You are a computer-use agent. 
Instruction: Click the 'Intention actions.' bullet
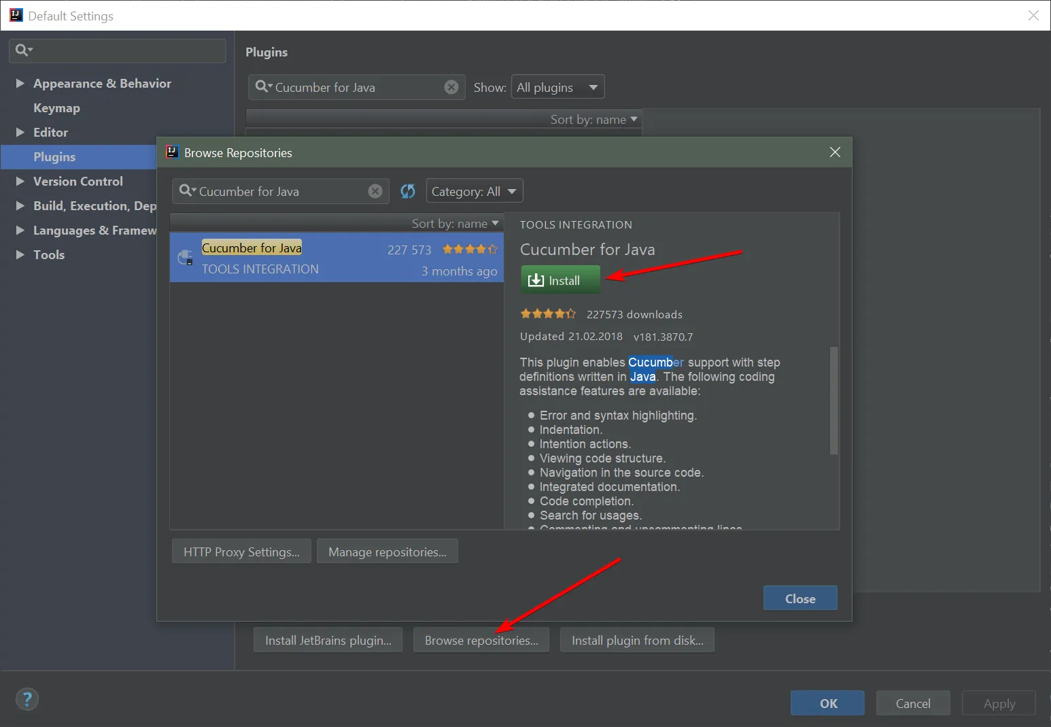(x=585, y=444)
